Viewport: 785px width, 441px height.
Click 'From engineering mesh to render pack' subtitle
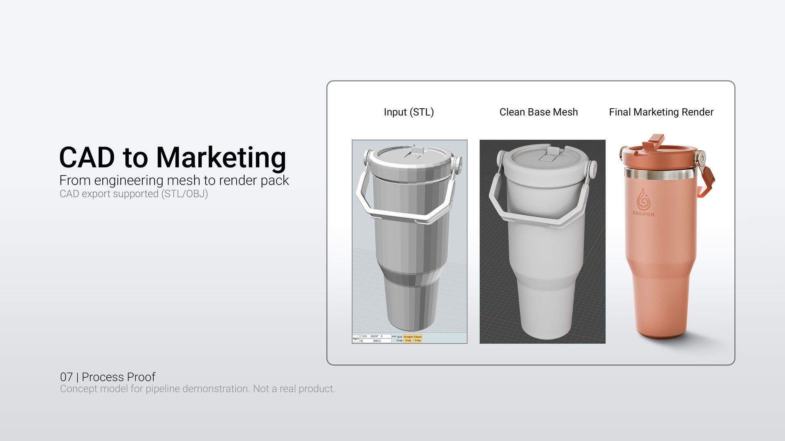coord(174,180)
